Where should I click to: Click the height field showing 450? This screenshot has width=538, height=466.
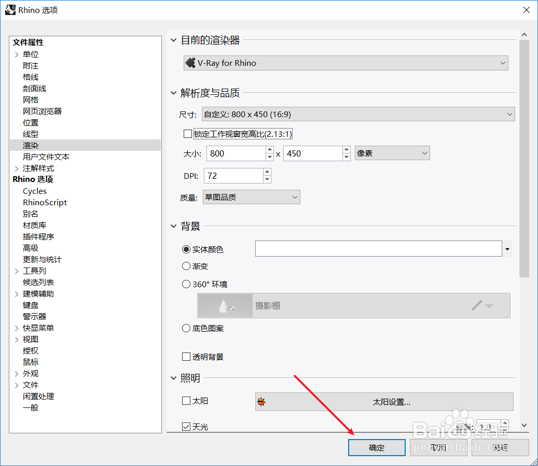tap(313, 153)
